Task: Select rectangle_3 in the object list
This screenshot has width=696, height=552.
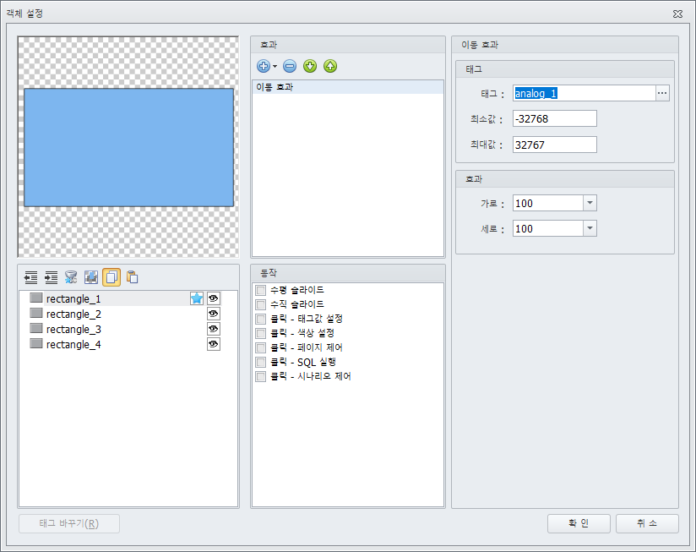Action: click(73, 329)
